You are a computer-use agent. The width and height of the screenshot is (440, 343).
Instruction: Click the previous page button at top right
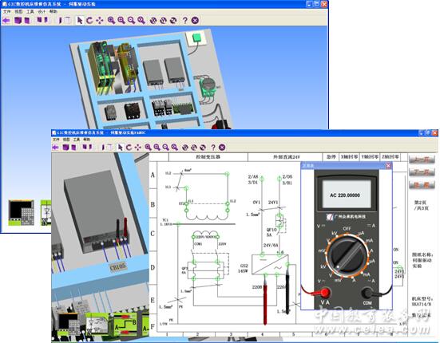(x=422, y=160)
